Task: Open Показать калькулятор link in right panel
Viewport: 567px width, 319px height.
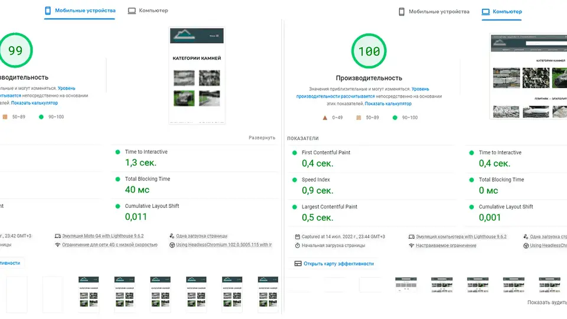Action: (388, 103)
